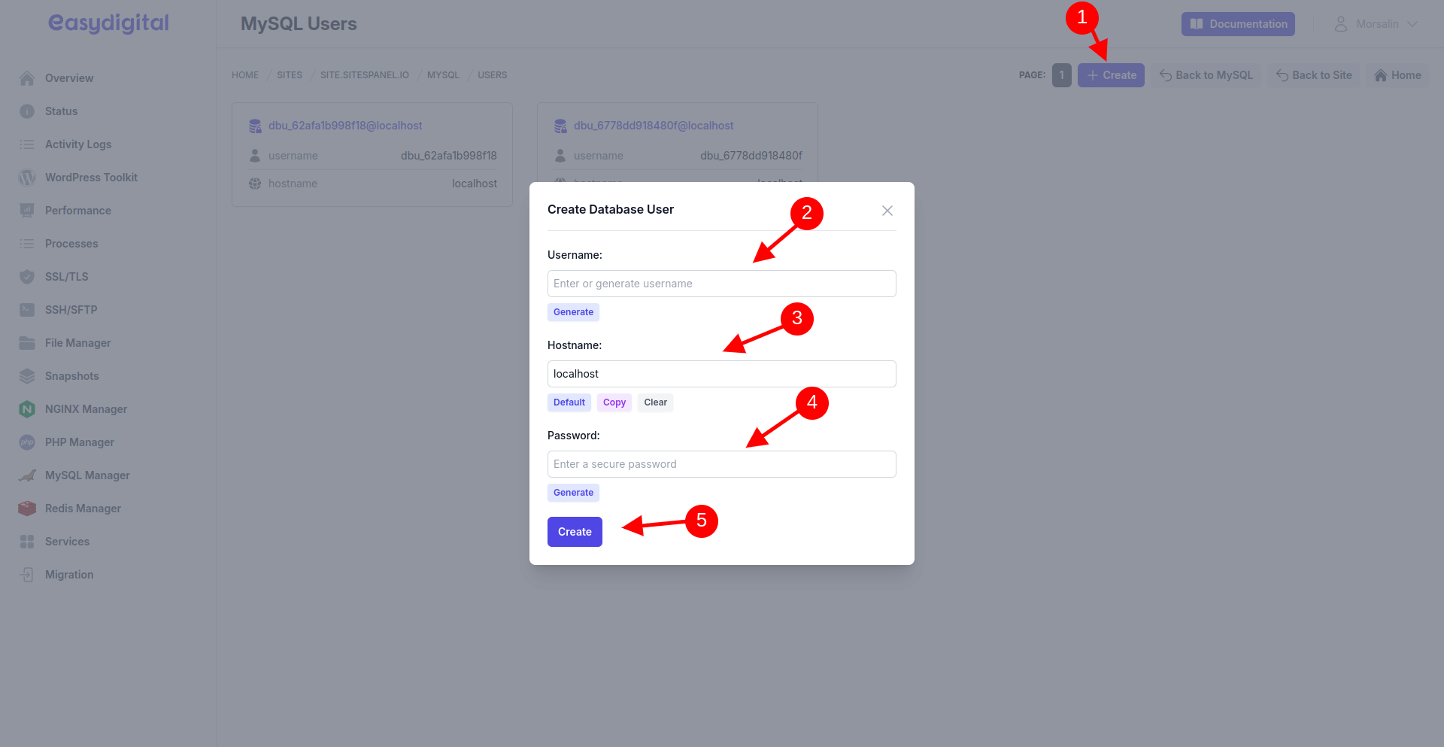The height and width of the screenshot is (747, 1444).
Task: Open NGINX Manager
Action: coord(85,408)
